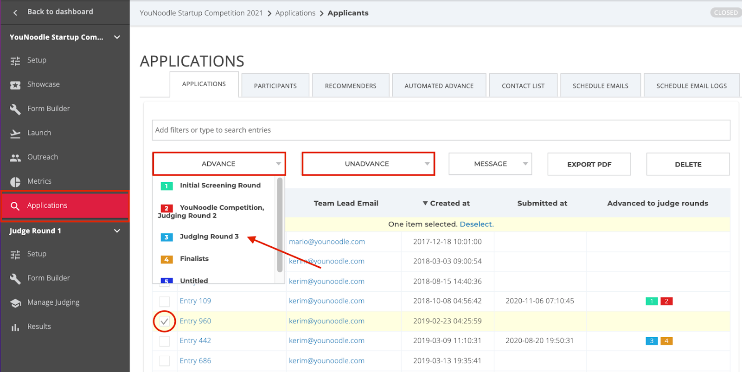Click red badge 2 beside YouNoodle Competition round

(166, 208)
